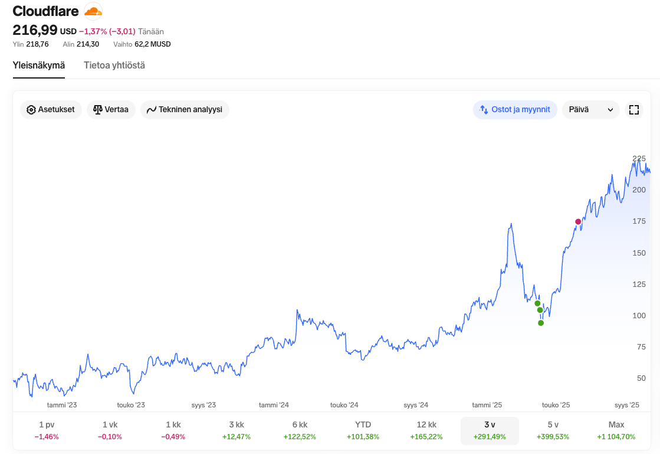Click the Cloudflare orange cloud logo
Image resolution: width=660 pixels, height=454 pixels.
(x=93, y=11)
